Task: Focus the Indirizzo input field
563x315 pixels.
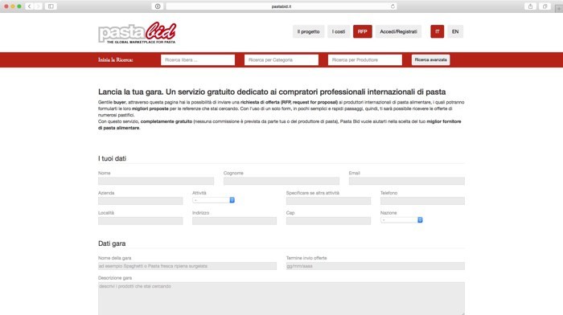Action: [x=235, y=221]
